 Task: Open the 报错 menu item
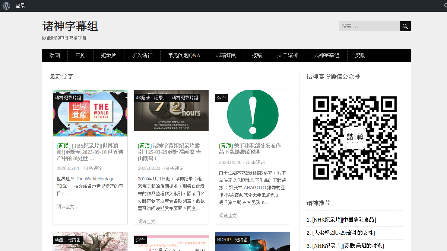pos(257,55)
